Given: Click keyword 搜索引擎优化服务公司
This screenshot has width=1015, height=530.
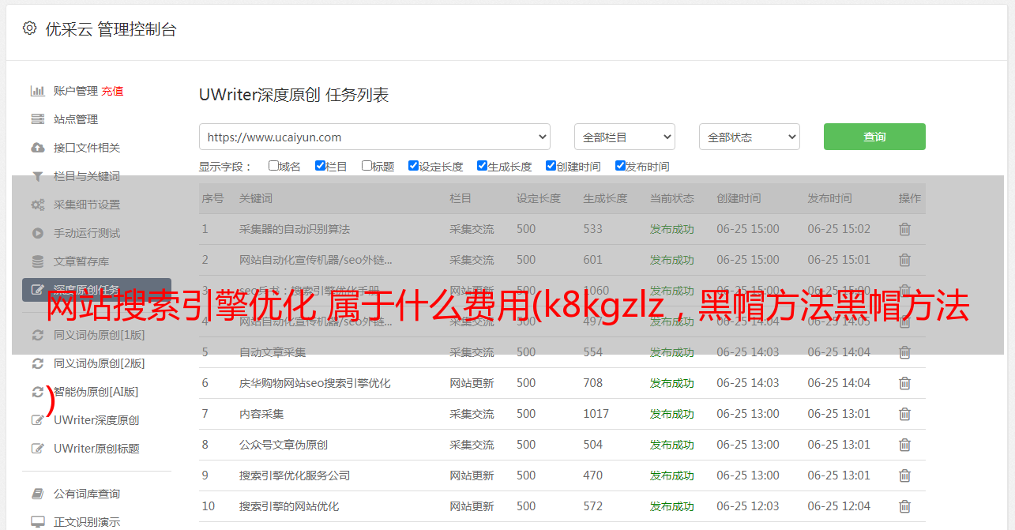Looking at the screenshot, I should [x=295, y=475].
